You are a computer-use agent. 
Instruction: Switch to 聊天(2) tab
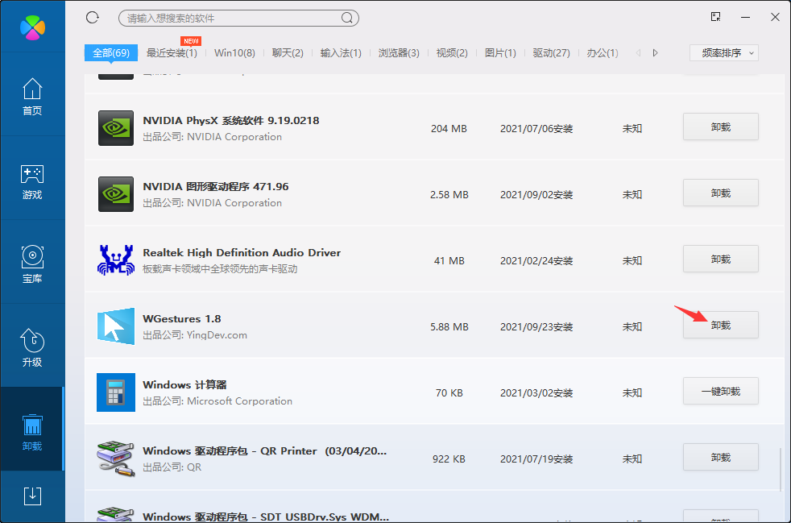click(x=288, y=53)
